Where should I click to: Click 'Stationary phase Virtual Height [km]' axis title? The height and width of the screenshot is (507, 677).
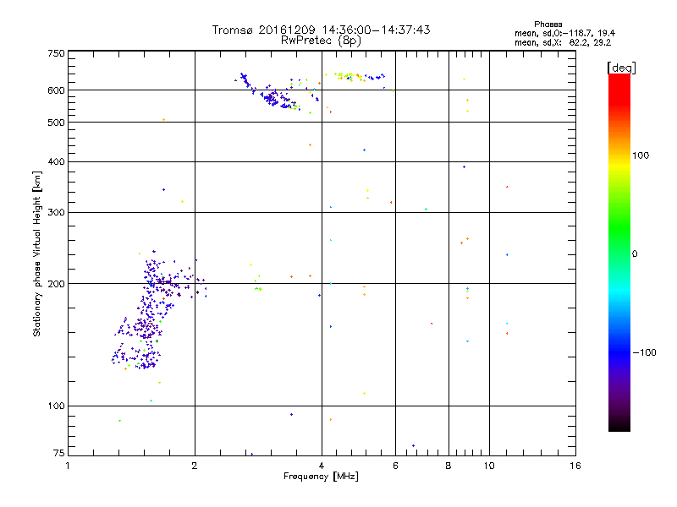coord(37,253)
